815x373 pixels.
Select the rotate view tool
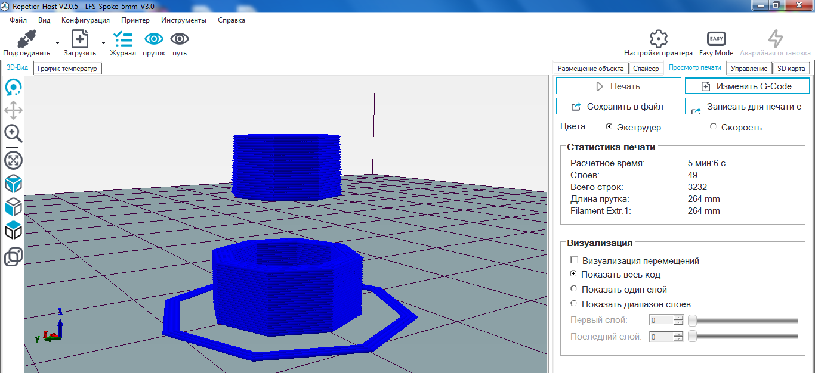13,88
